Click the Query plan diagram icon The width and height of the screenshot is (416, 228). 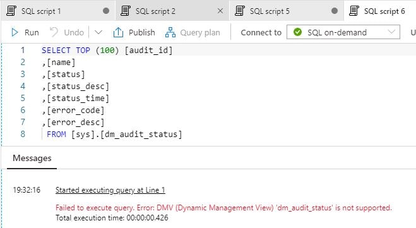click(x=170, y=32)
